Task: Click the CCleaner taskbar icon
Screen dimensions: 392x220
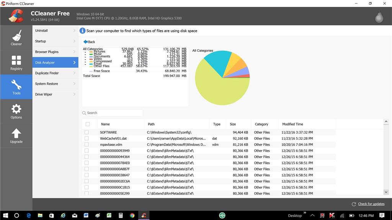Action: (144, 215)
